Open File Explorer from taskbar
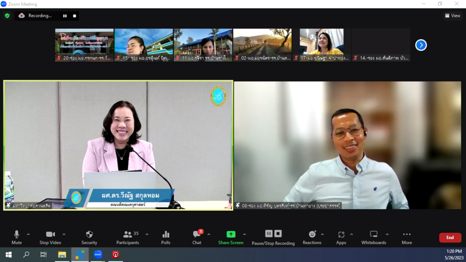This screenshot has width=466, height=262. click(62, 255)
